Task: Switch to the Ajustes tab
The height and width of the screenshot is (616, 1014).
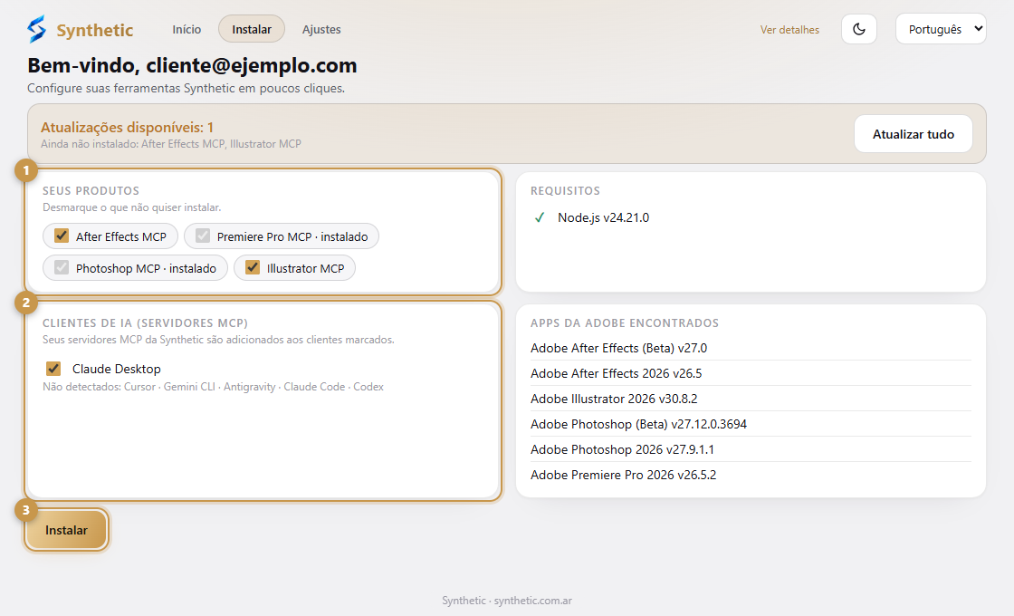Action: (x=321, y=29)
